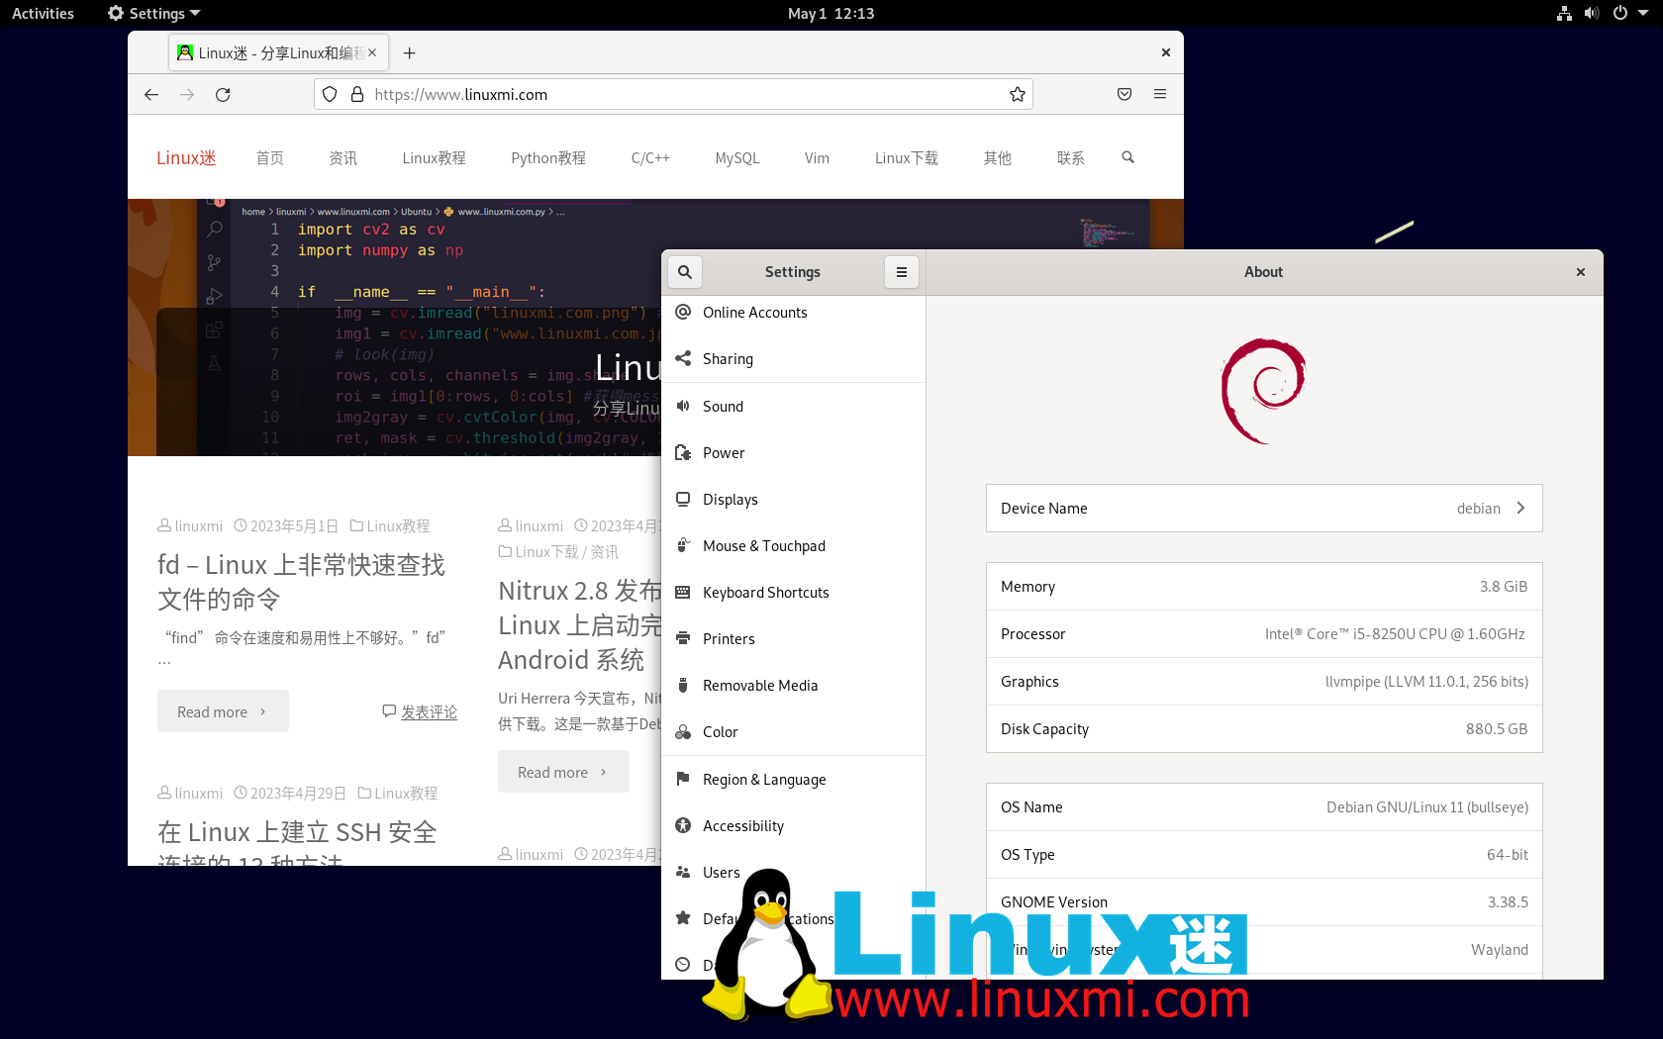1663x1039 pixels.
Task: Bookmark this page with the star icon
Action: tap(1018, 95)
